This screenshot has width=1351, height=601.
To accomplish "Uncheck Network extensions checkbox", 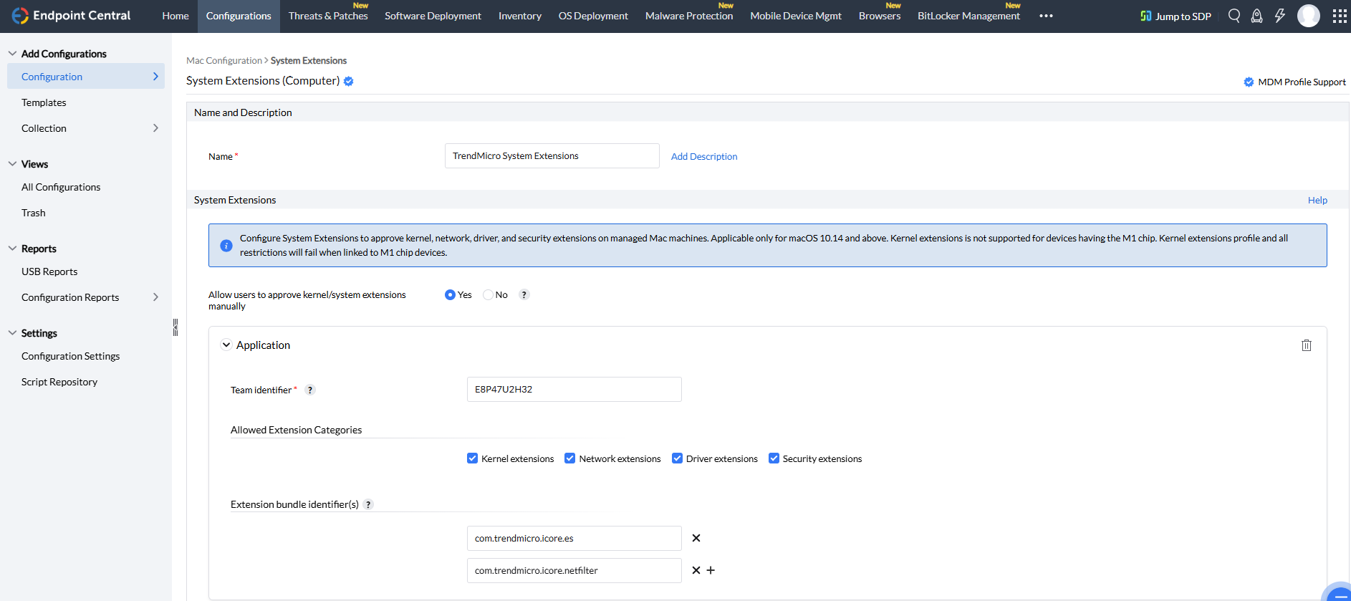I will [x=570, y=458].
